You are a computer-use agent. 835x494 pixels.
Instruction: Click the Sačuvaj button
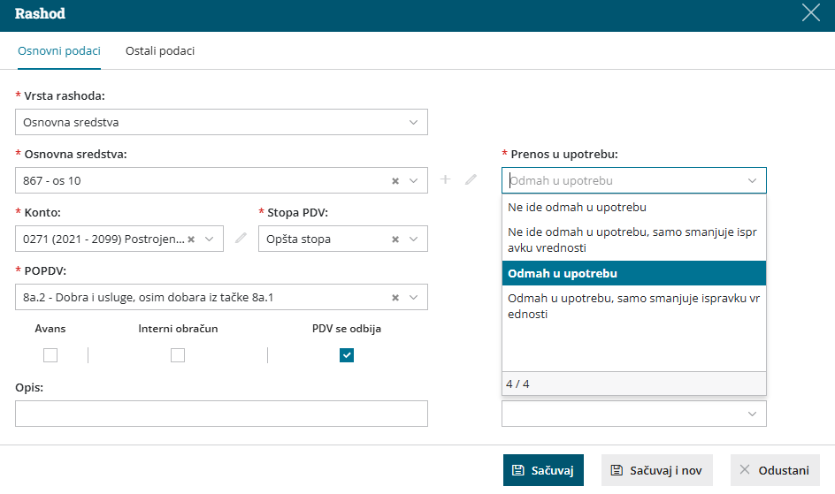[543, 470]
